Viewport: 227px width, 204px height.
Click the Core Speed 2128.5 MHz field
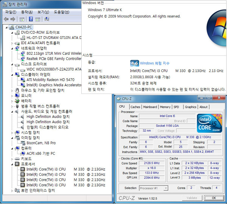pyautogui.click(x=152, y=163)
